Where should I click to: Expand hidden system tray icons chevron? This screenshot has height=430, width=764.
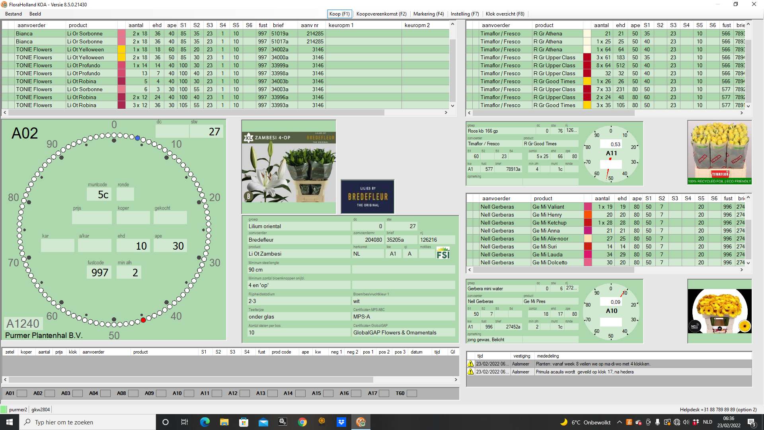619,422
